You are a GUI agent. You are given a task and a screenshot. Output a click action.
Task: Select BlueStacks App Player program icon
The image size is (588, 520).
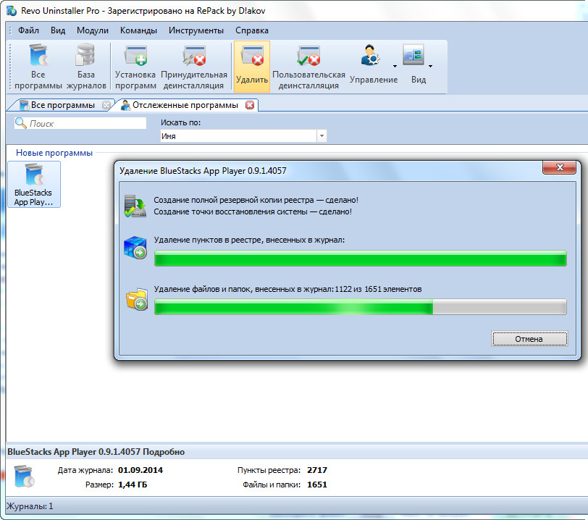pyautogui.click(x=34, y=184)
